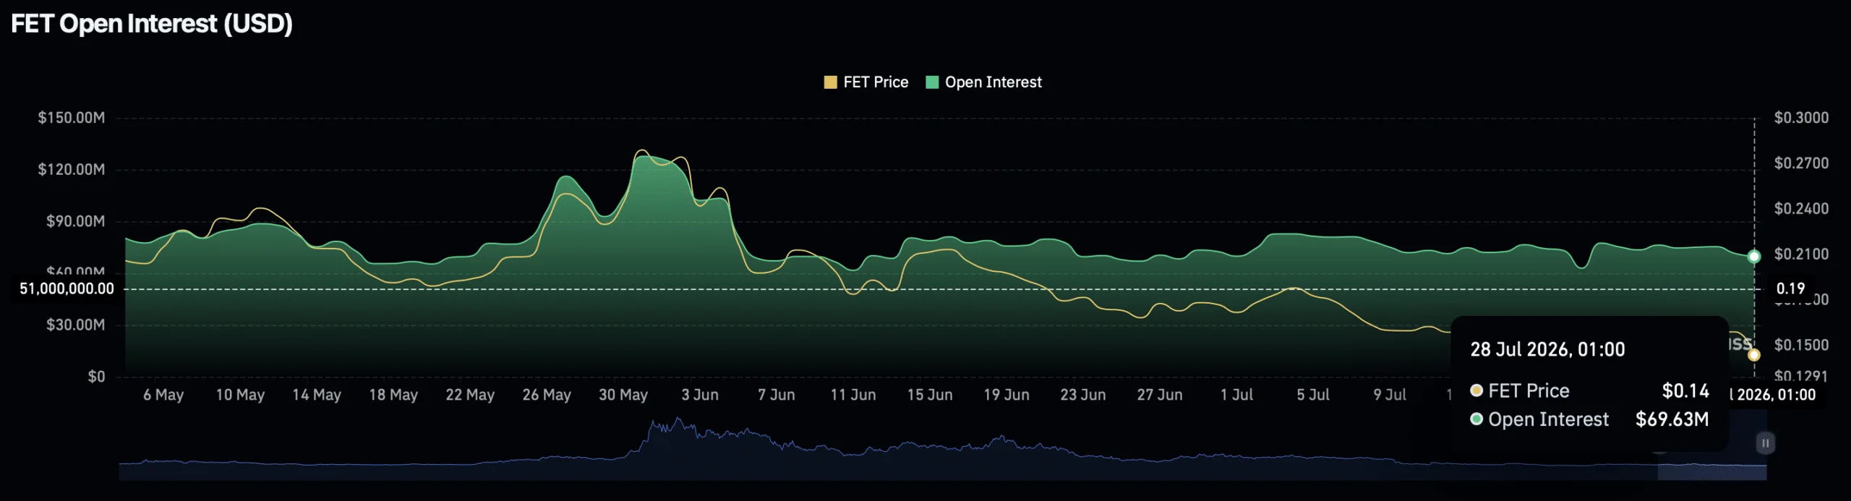Click the 51,000,000.00 crosshair value label
This screenshot has width=1851, height=501.
click(67, 288)
